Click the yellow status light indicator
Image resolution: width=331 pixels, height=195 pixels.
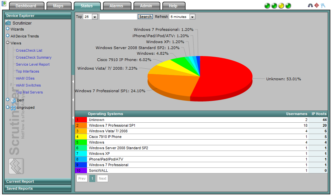[281, 6]
